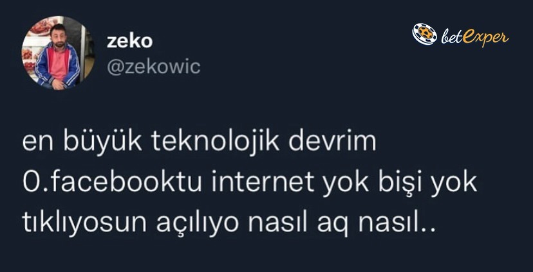Open the @zekowic handle
The width and height of the screenshot is (533, 272).
tap(154, 67)
